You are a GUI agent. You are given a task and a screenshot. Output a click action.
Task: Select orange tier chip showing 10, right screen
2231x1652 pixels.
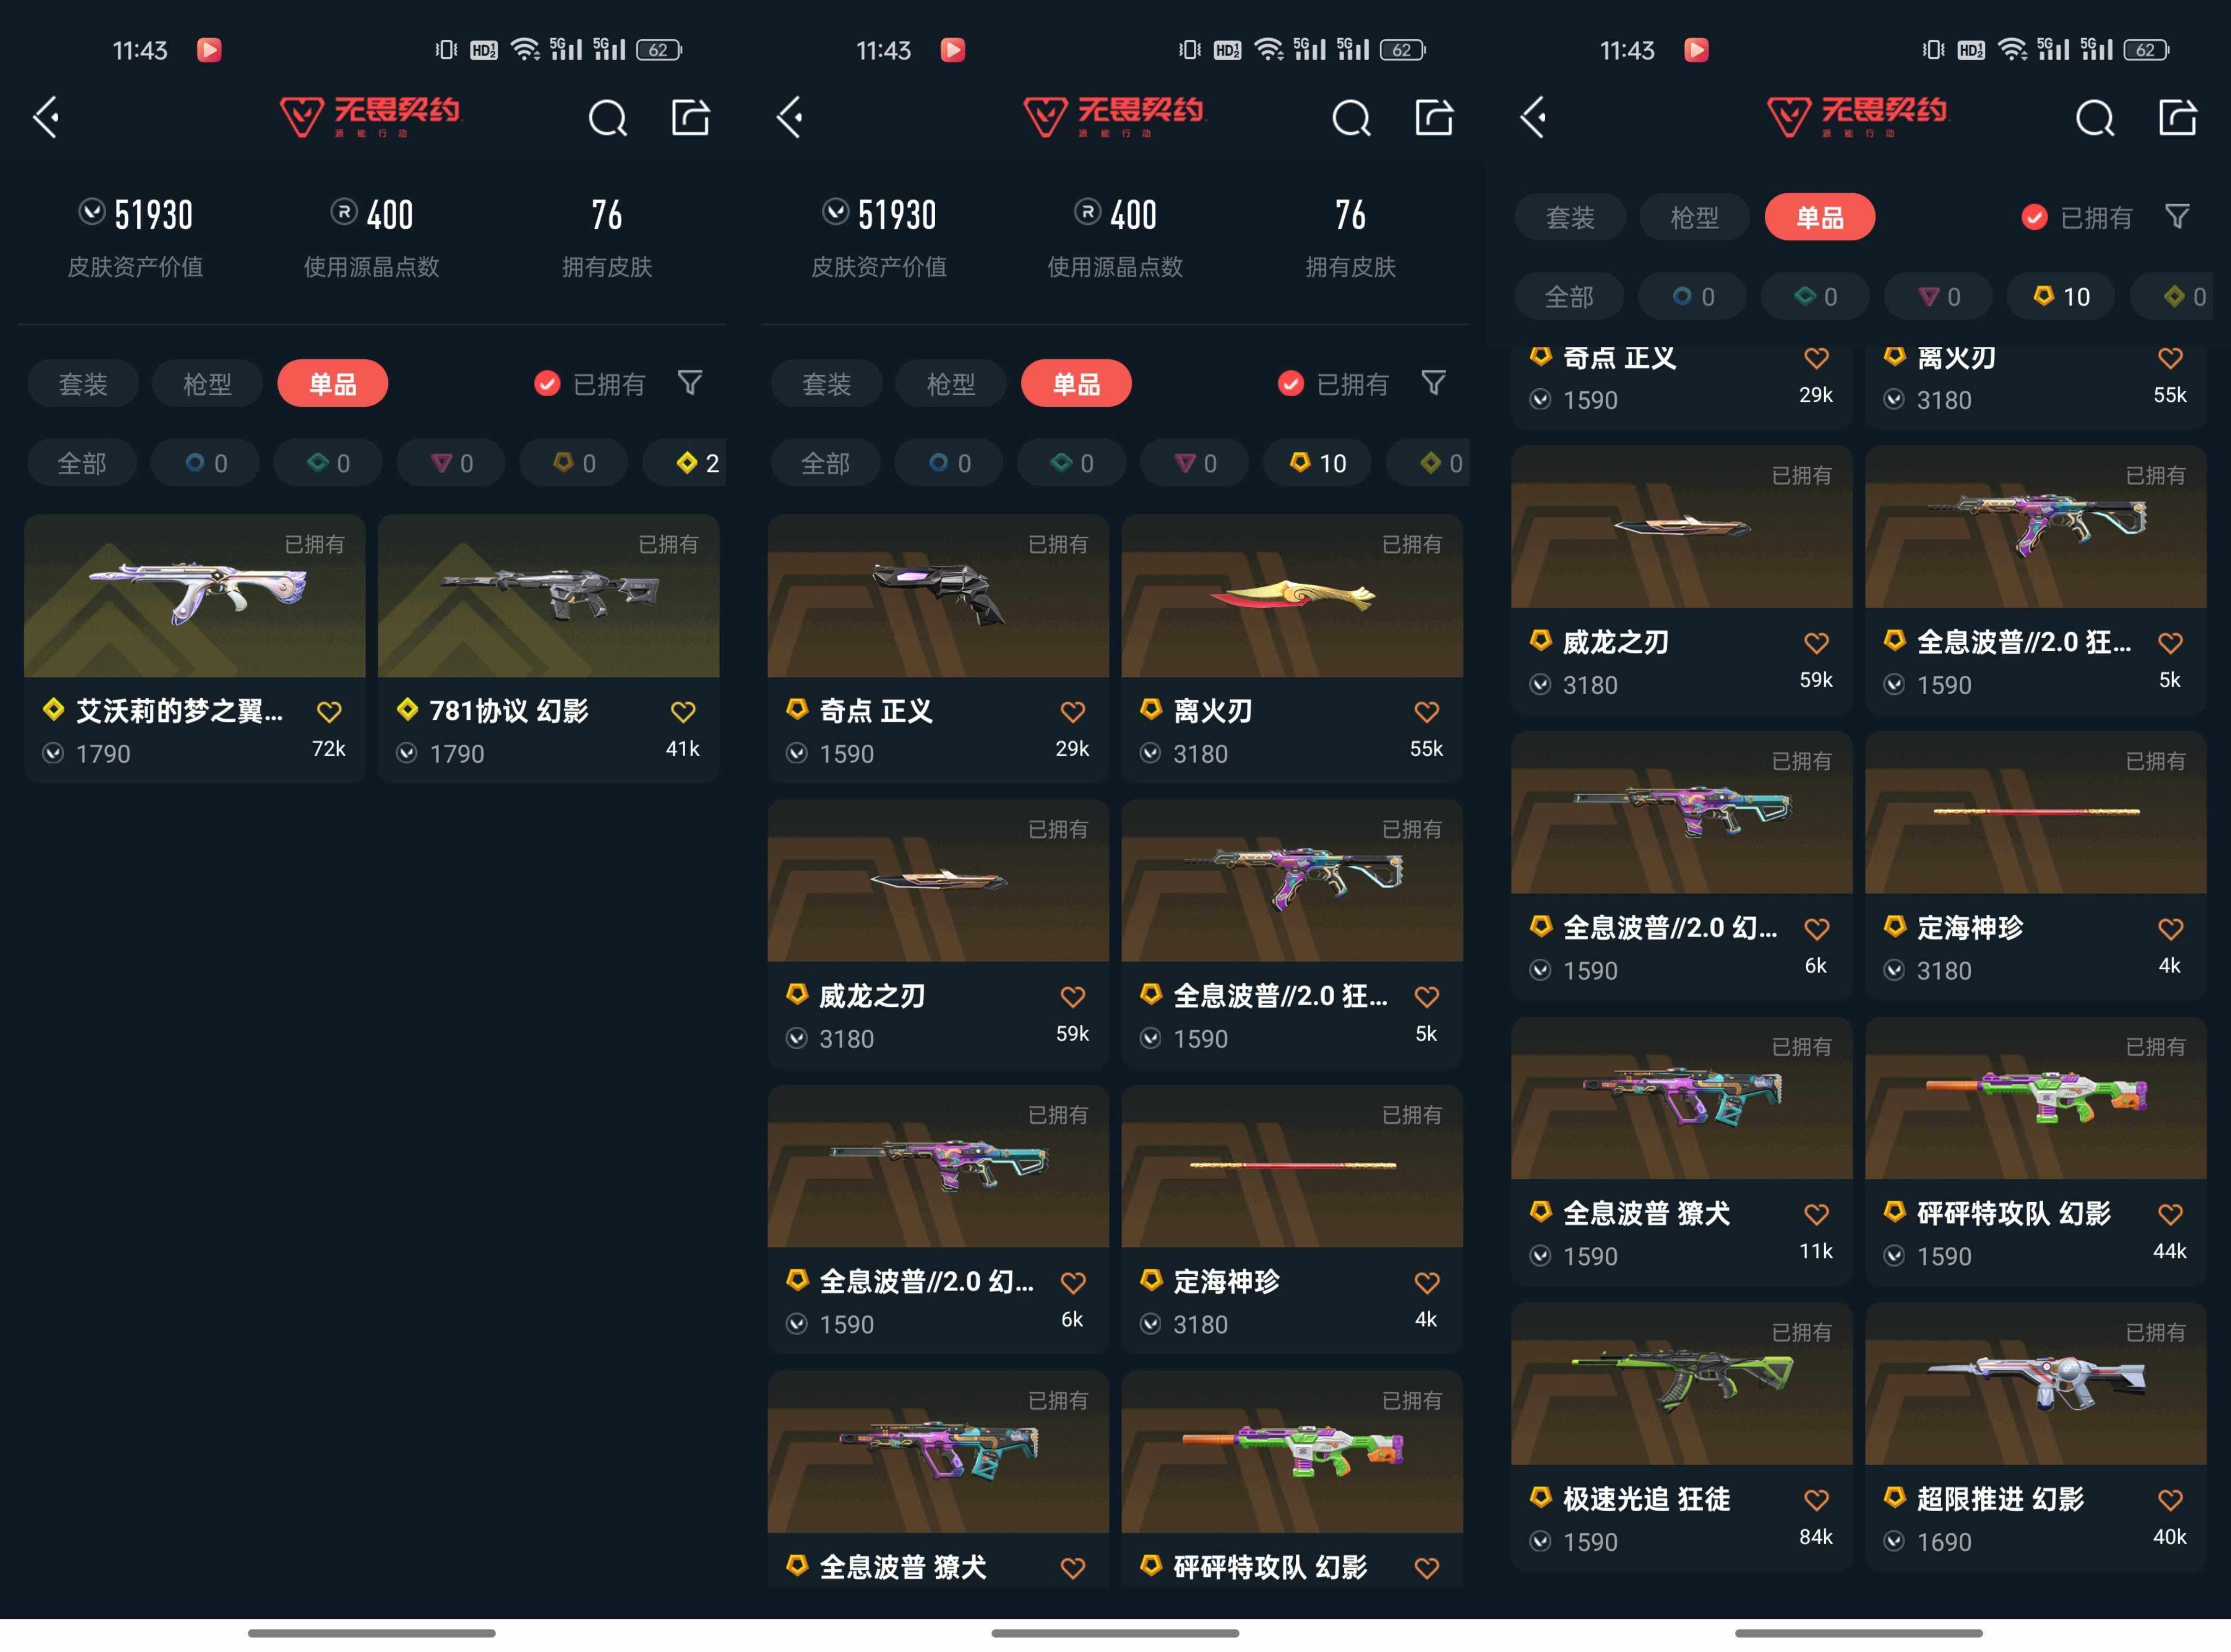[2061, 297]
